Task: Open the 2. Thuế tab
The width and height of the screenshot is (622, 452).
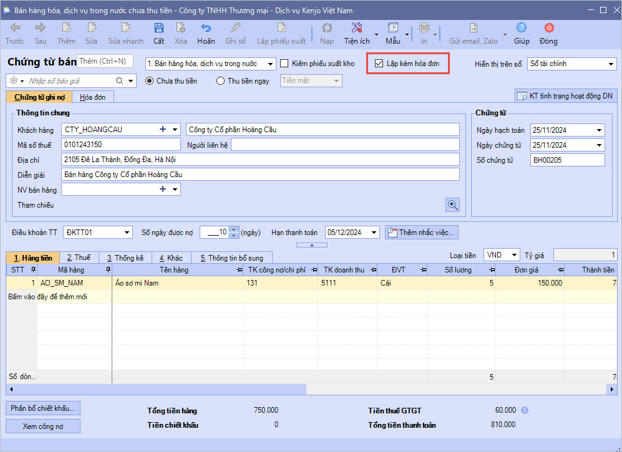Action: 79,257
